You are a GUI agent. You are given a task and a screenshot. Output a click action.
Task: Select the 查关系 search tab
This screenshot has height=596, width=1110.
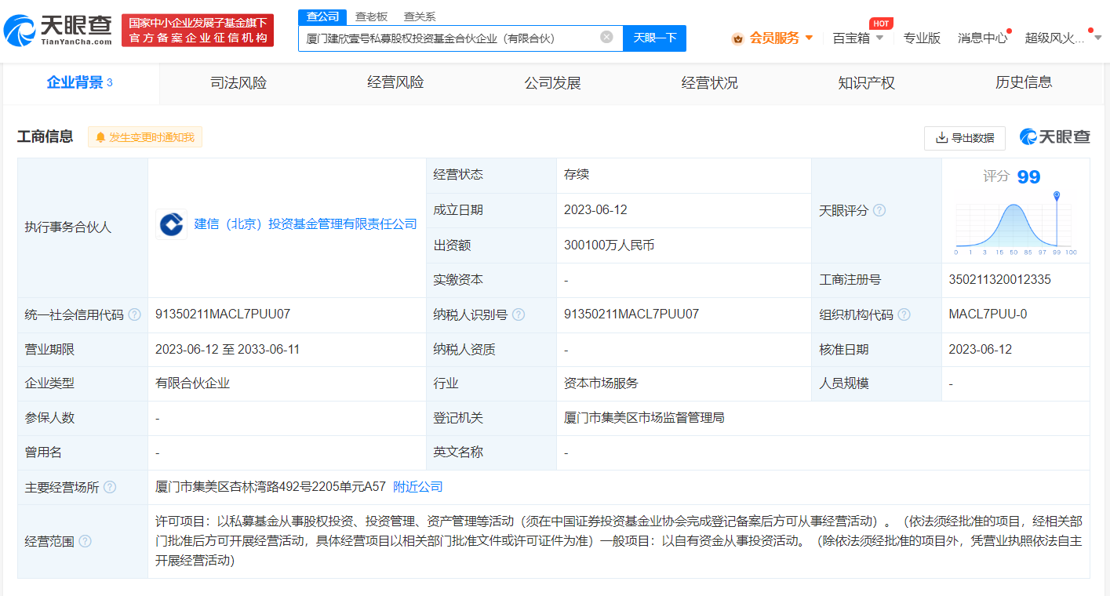420,16
